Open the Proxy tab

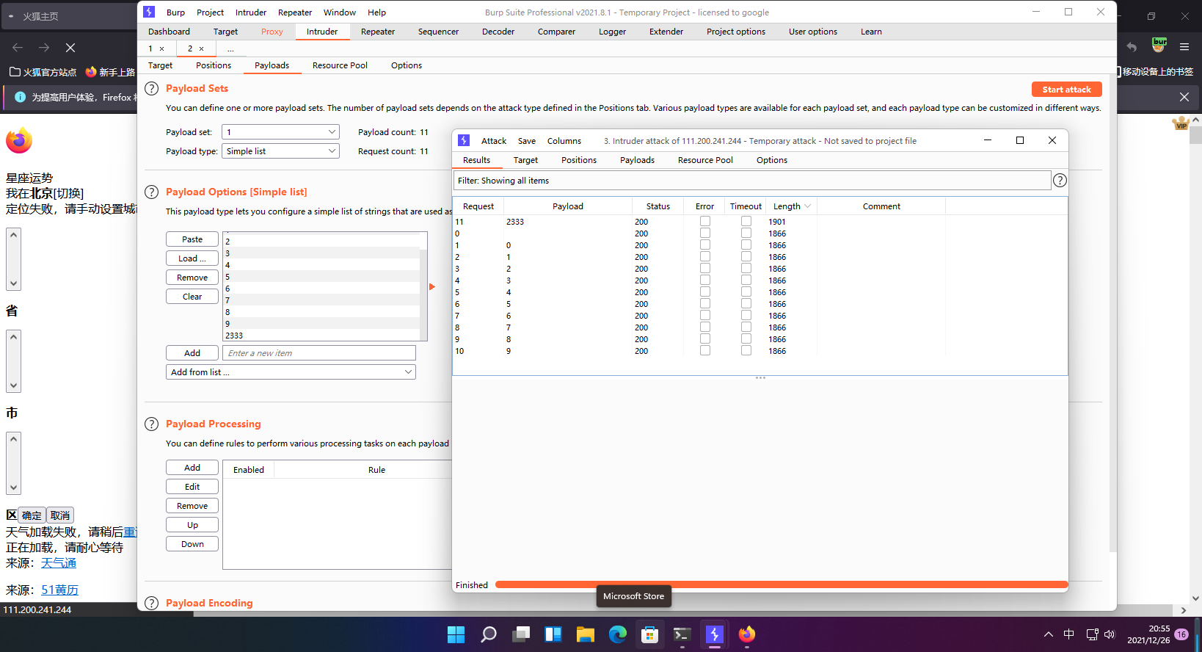272,32
